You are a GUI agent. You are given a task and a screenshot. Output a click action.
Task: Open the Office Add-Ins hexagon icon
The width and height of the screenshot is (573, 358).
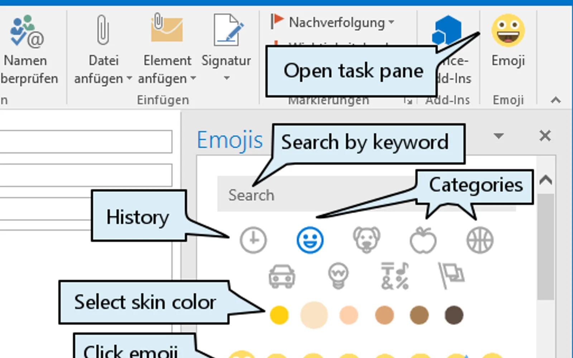point(447,30)
